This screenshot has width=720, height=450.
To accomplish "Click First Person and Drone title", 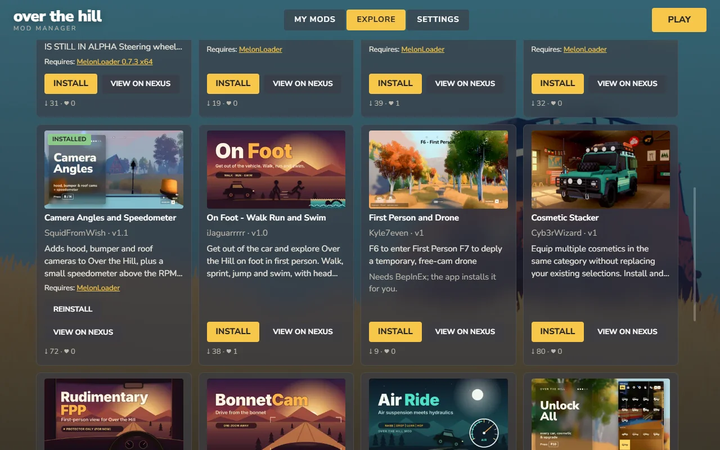I will (x=414, y=218).
